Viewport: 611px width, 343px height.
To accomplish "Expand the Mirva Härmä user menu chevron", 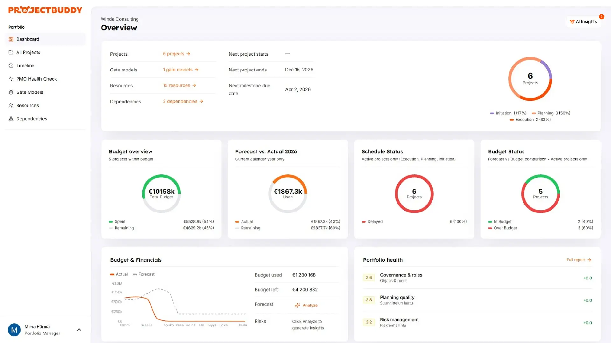I will [x=79, y=330].
